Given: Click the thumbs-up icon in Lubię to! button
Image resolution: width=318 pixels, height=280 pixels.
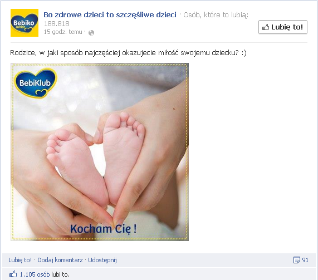Looking at the screenshot, I should coord(266,27).
